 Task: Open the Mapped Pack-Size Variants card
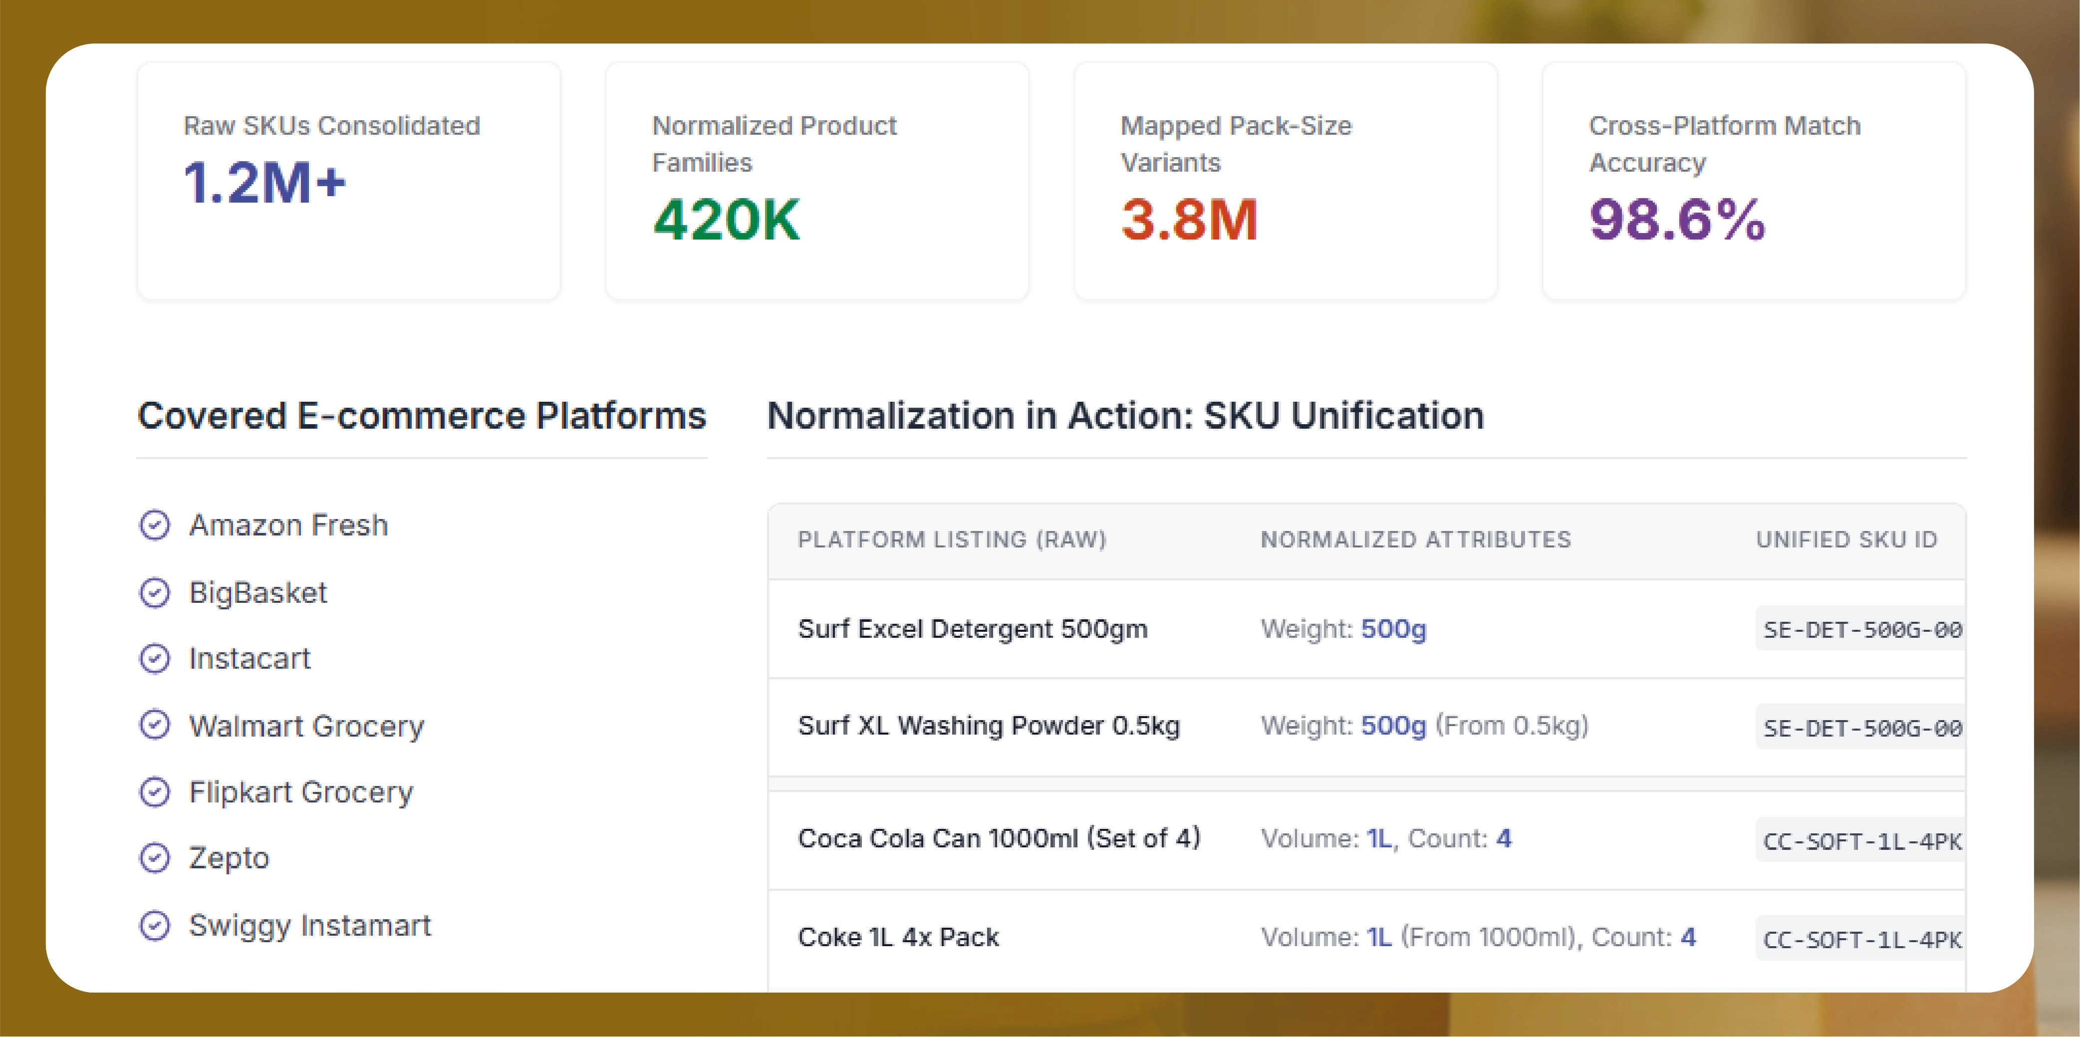1285,181
